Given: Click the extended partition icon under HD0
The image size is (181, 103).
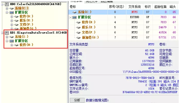Looking at the screenshot, I should [12, 12].
